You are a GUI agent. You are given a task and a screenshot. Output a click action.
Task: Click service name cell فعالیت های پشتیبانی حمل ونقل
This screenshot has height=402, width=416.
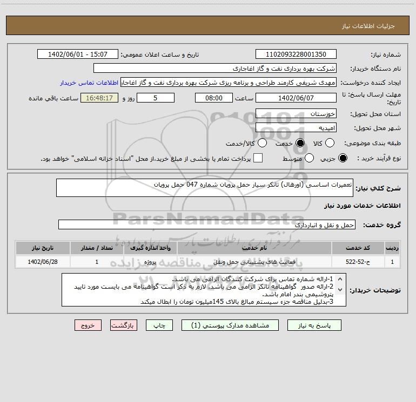point(254,262)
